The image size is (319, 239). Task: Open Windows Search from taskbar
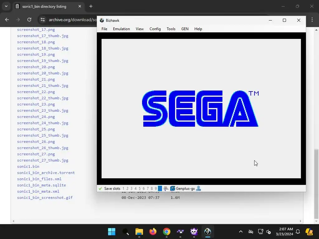pyautogui.click(x=126, y=232)
